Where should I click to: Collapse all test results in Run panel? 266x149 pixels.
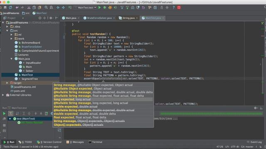tap(29, 113)
